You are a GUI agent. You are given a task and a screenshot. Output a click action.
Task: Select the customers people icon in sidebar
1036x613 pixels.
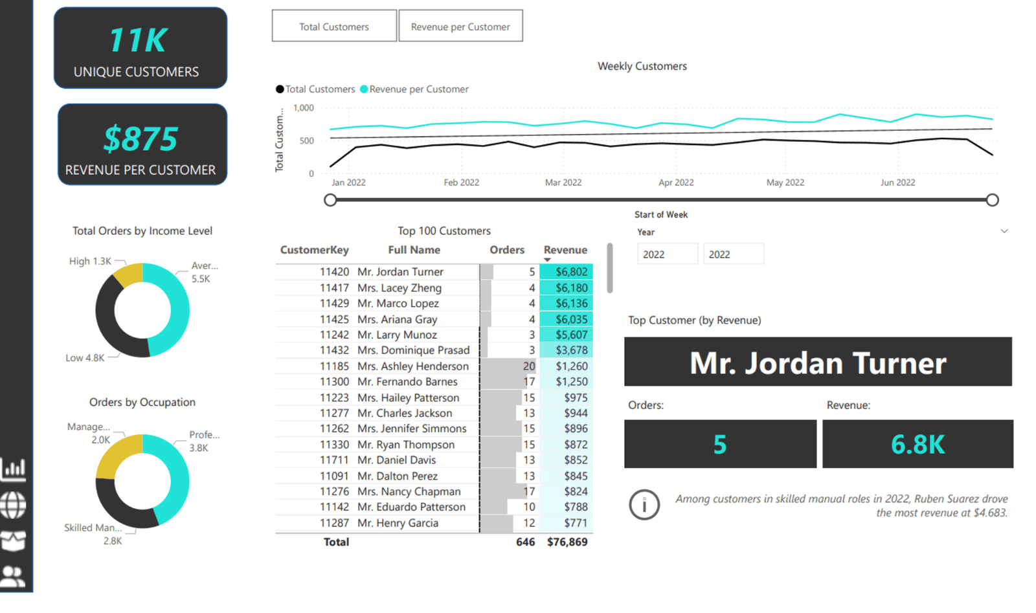tap(14, 575)
